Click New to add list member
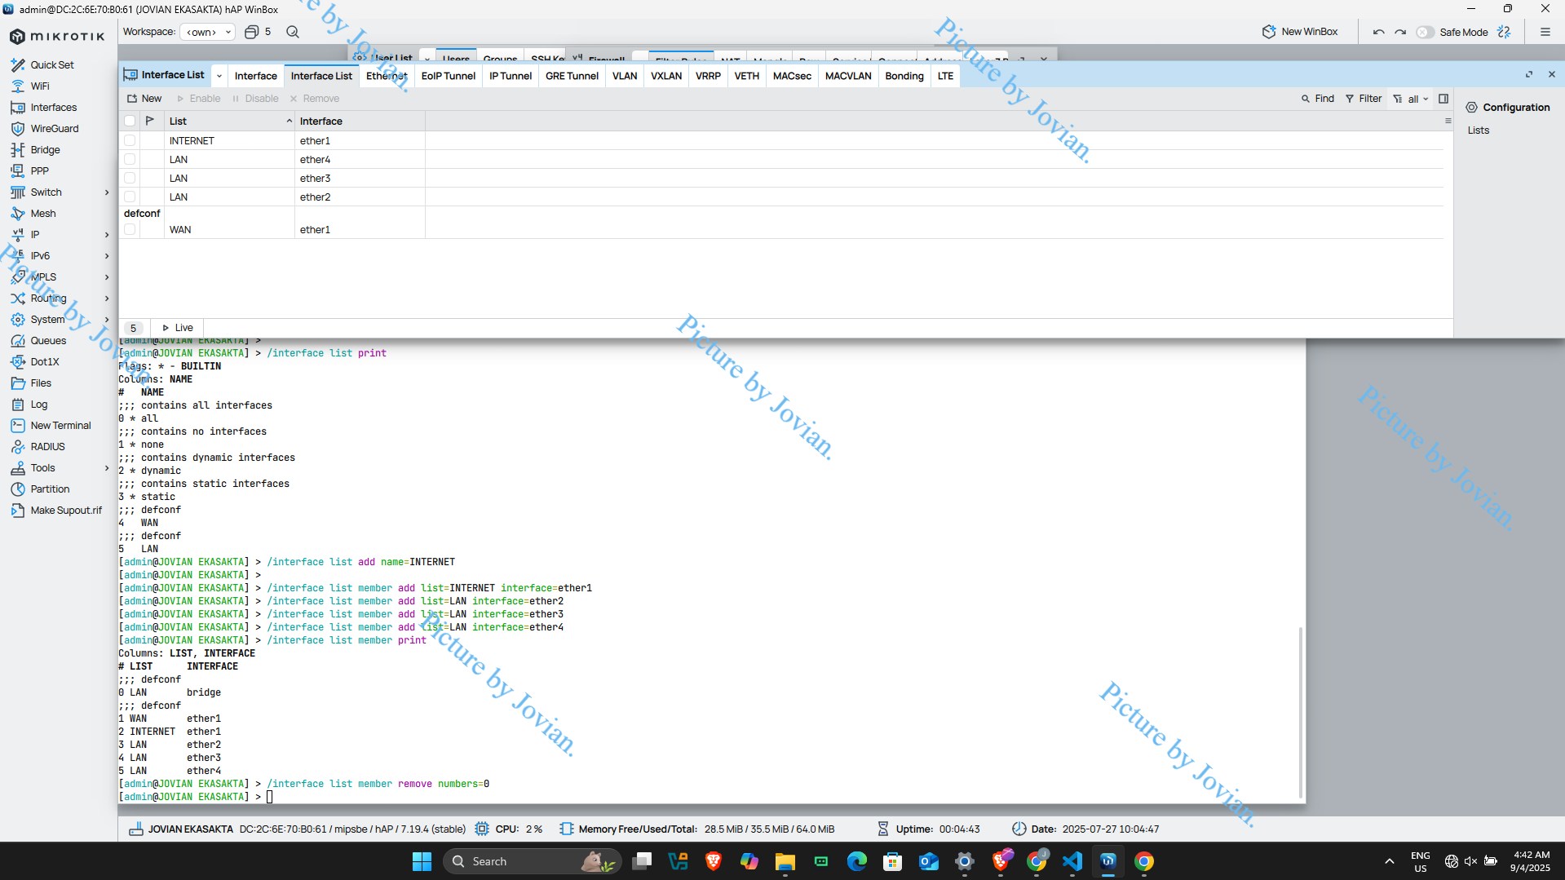Screen dimensions: 1565x880 (144, 99)
